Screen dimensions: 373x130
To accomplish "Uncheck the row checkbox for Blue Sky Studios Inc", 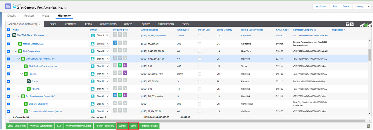I will [8, 104].
